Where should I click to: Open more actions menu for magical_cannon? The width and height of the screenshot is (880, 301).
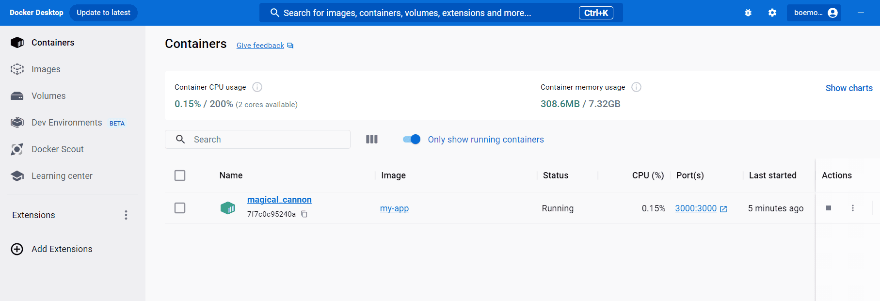coord(853,208)
